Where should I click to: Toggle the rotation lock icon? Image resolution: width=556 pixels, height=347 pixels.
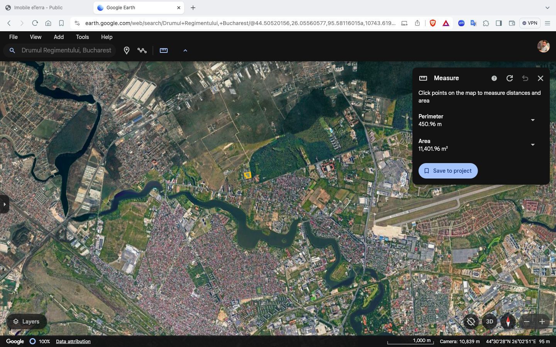click(x=471, y=322)
